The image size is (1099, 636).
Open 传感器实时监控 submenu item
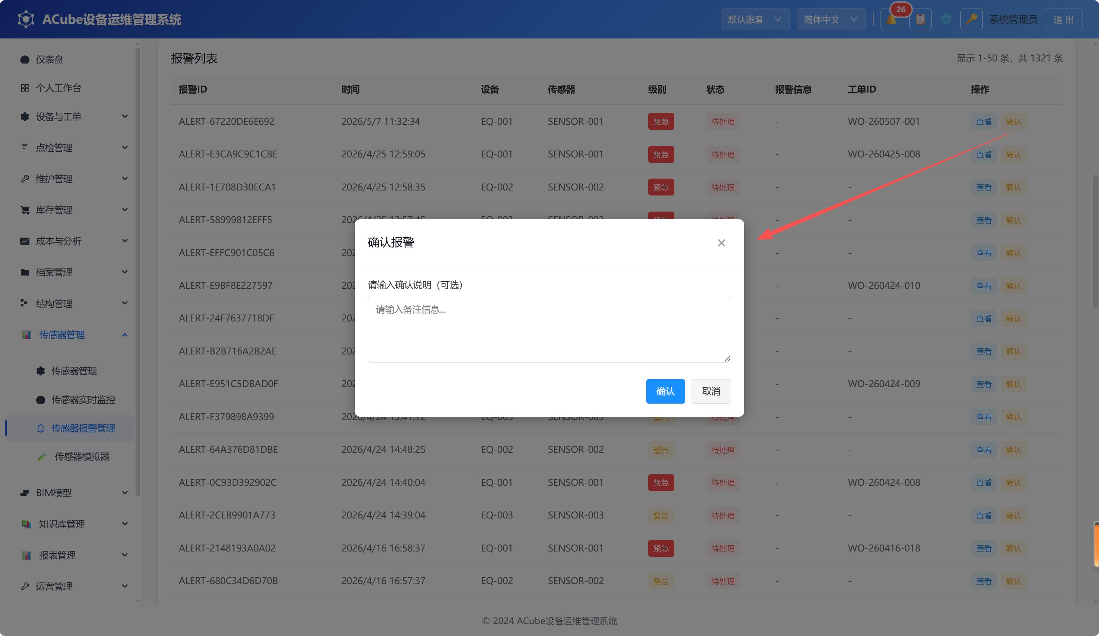[70, 399]
